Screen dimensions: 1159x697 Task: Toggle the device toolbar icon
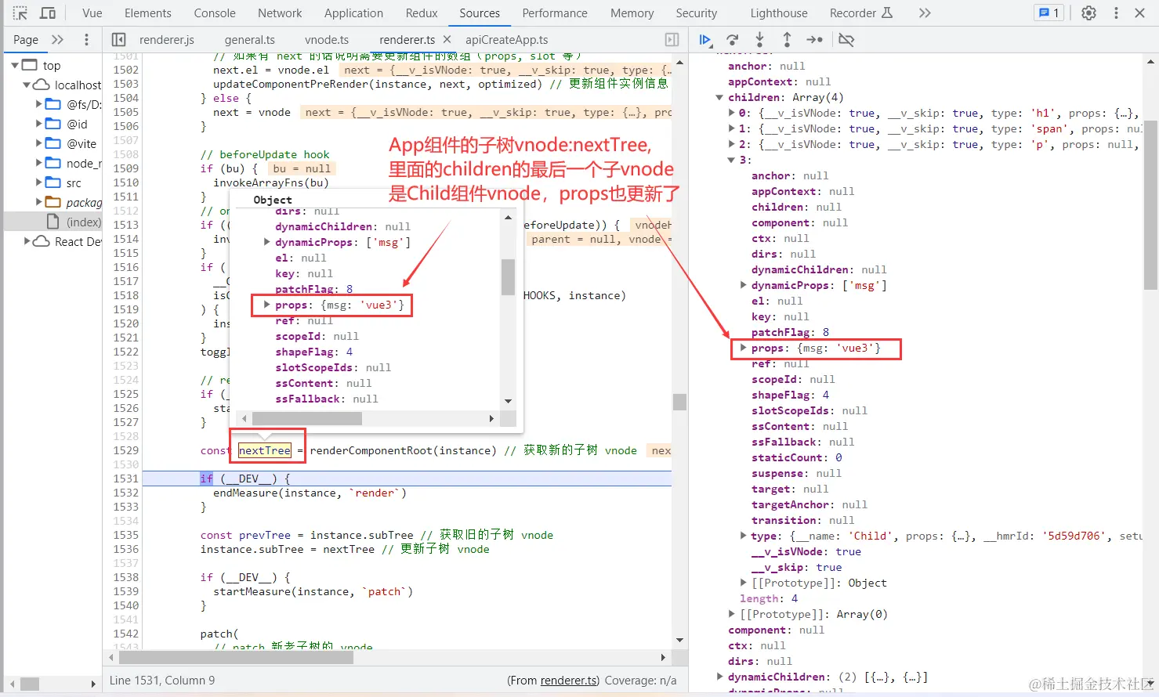click(48, 13)
